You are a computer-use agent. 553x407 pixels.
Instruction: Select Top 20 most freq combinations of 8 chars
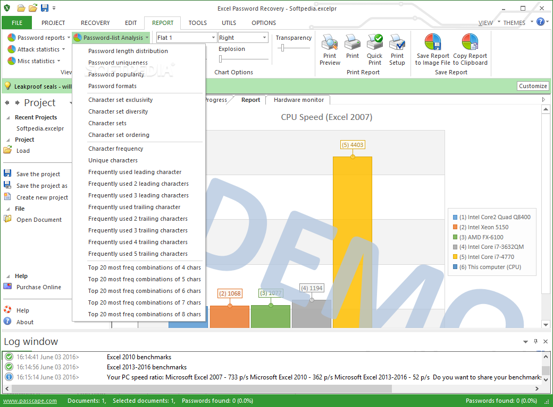pyautogui.click(x=144, y=314)
